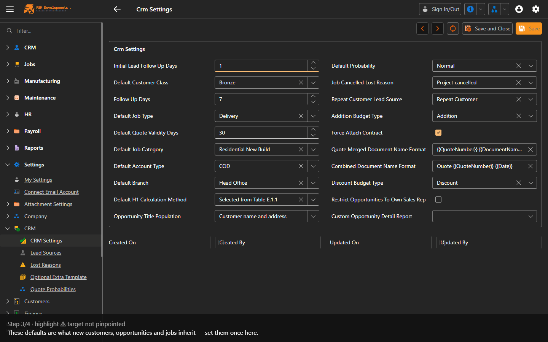Increase the Default Quote Validity Days

point(313,130)
